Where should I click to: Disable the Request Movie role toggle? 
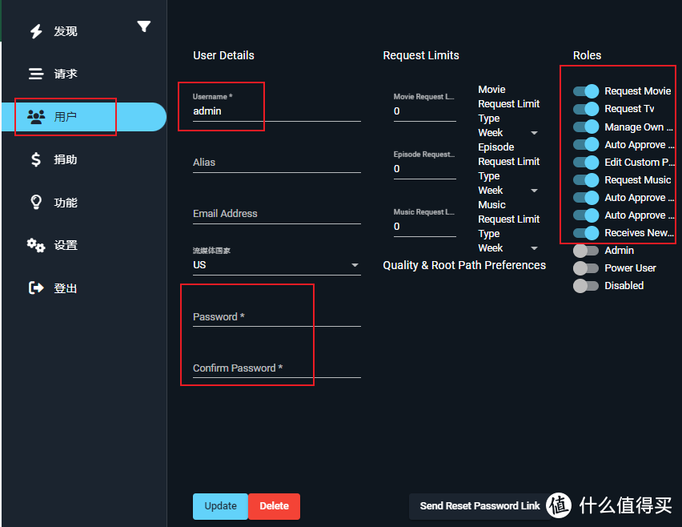point(586,91)
